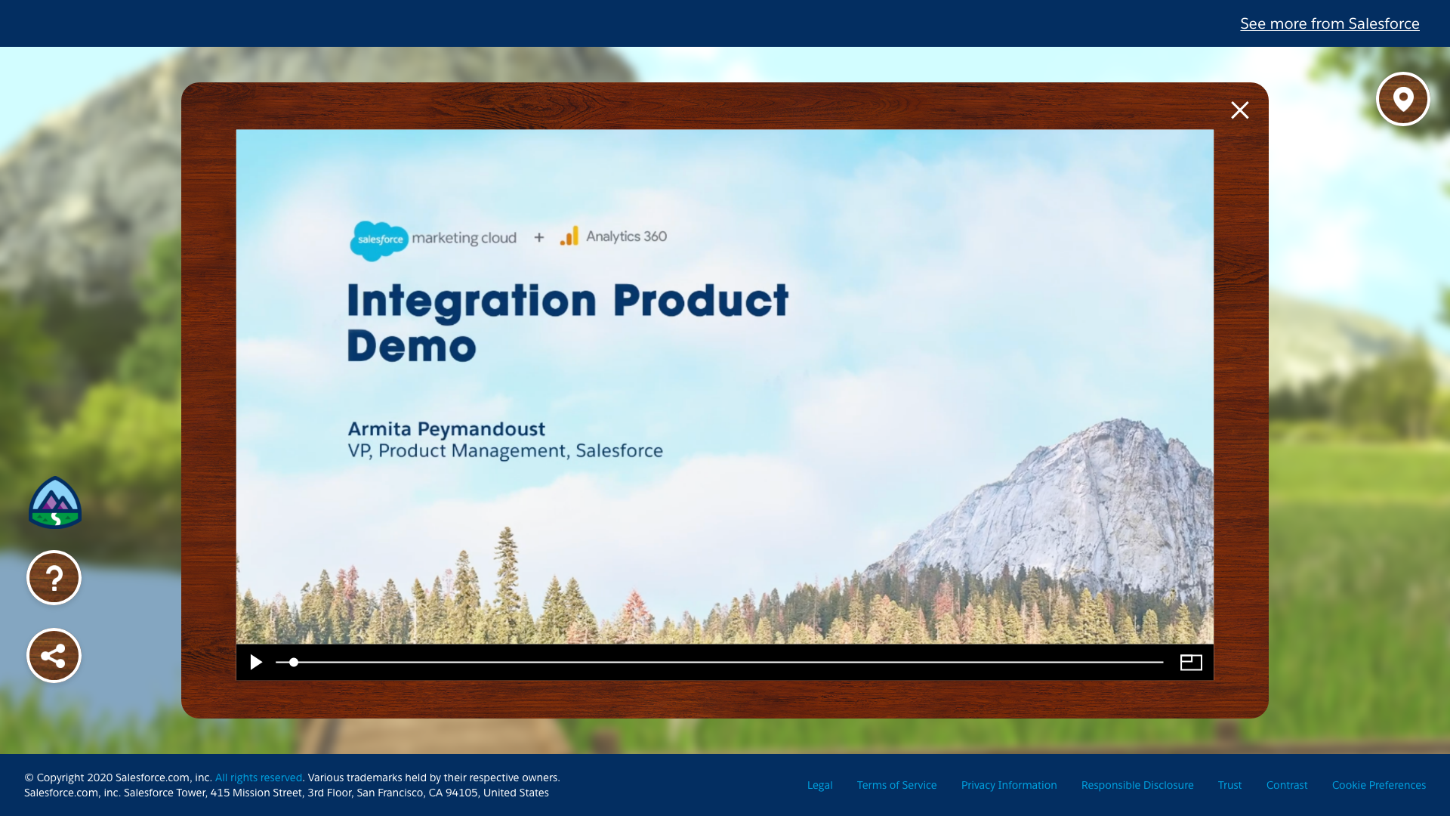This screenshot has height=816, width=1450.
Task: Open the question mark help icon
Action: point(54,578)
